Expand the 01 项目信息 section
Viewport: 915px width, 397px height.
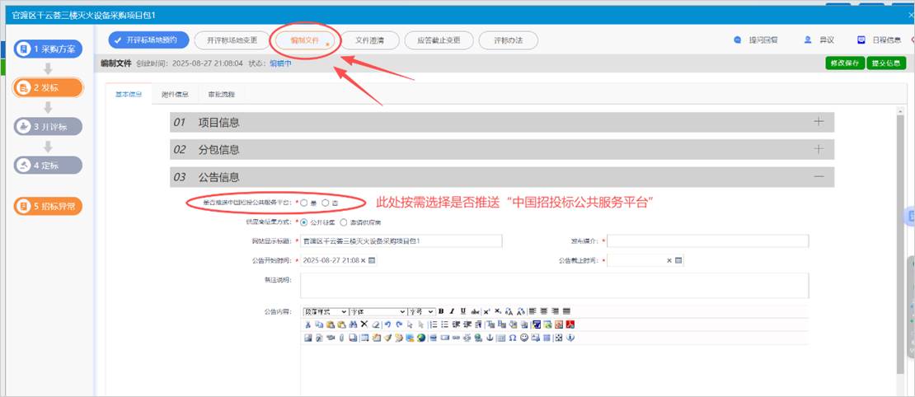click(x=818, y=122)
